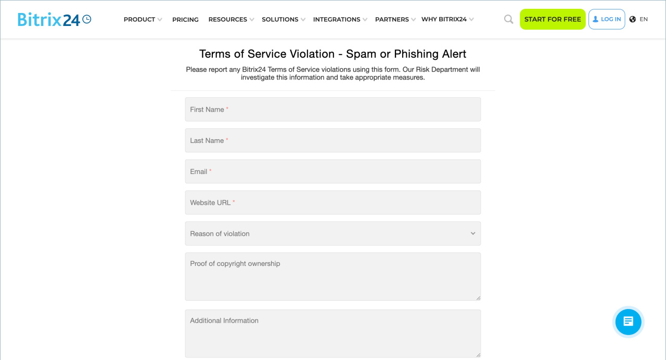Open the Partners dropdown
Screen dimensions: 666x360
coord(395,19)
